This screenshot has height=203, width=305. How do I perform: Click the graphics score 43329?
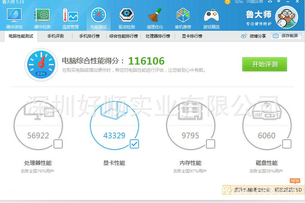tap(114, 135)
